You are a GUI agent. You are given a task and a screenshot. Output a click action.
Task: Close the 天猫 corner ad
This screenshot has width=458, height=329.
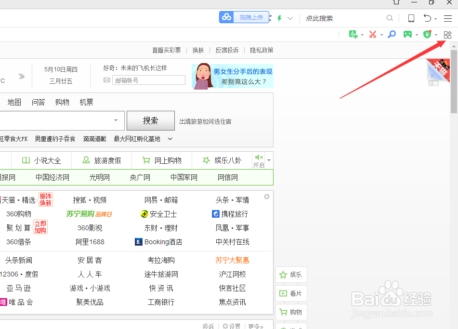[x=432, y=76]
